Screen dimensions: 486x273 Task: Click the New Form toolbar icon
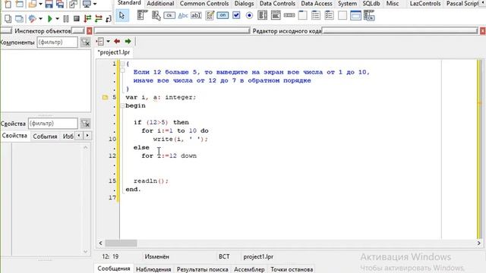(x=20, y=4)
